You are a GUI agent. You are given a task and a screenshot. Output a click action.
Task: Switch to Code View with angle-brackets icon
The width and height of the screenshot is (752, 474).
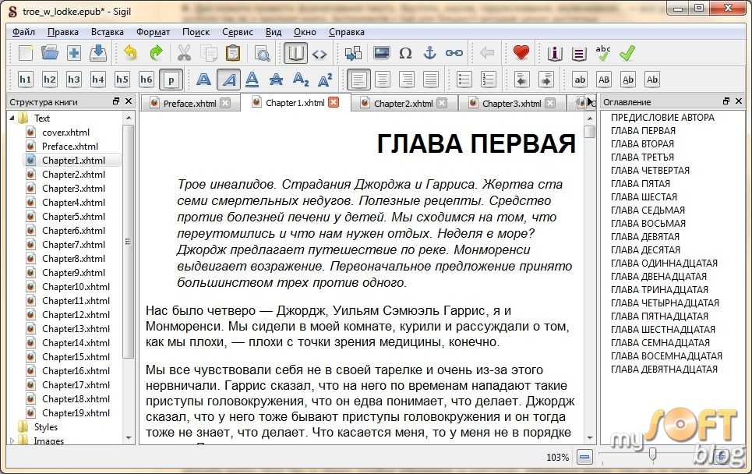pyautogui.click(x=320, y=53)
